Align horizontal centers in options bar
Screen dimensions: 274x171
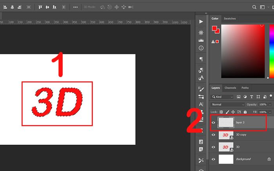tap(12, 7)
